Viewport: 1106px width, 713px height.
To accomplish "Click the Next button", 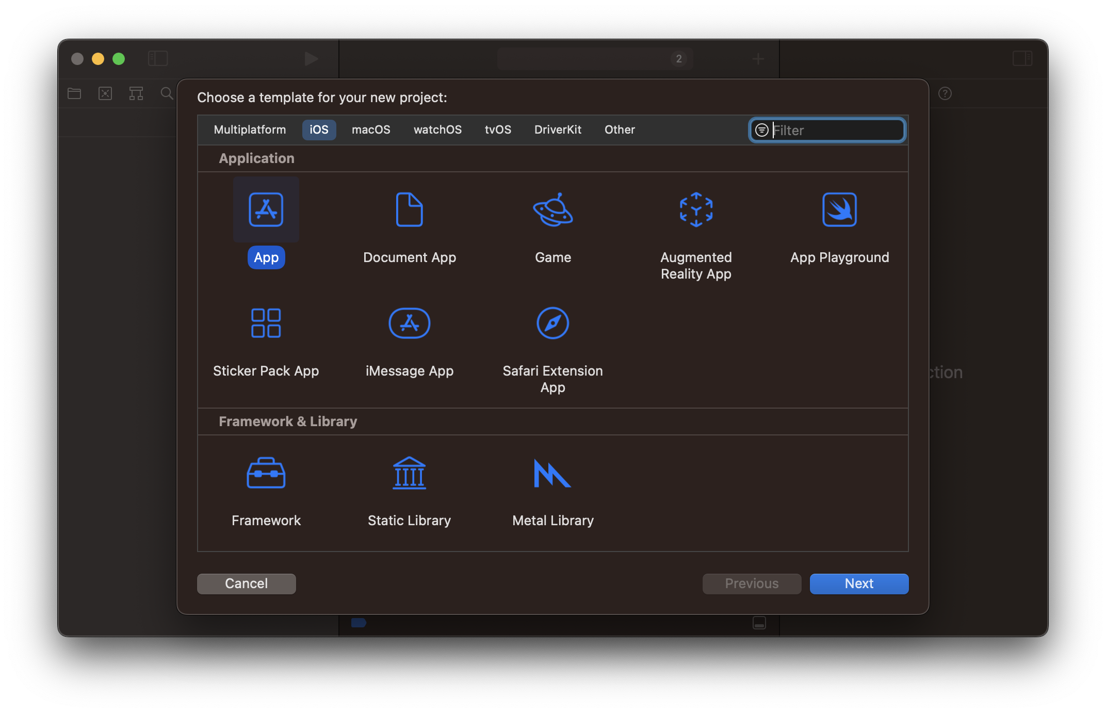I will coord(859,584).
